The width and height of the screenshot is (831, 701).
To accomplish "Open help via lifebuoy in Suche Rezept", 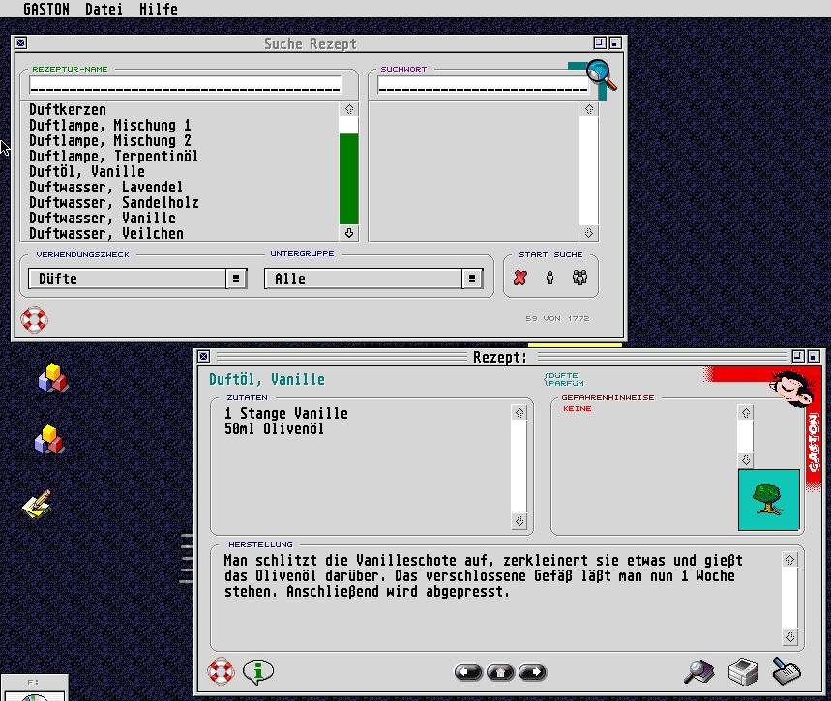I will (34, 318).
